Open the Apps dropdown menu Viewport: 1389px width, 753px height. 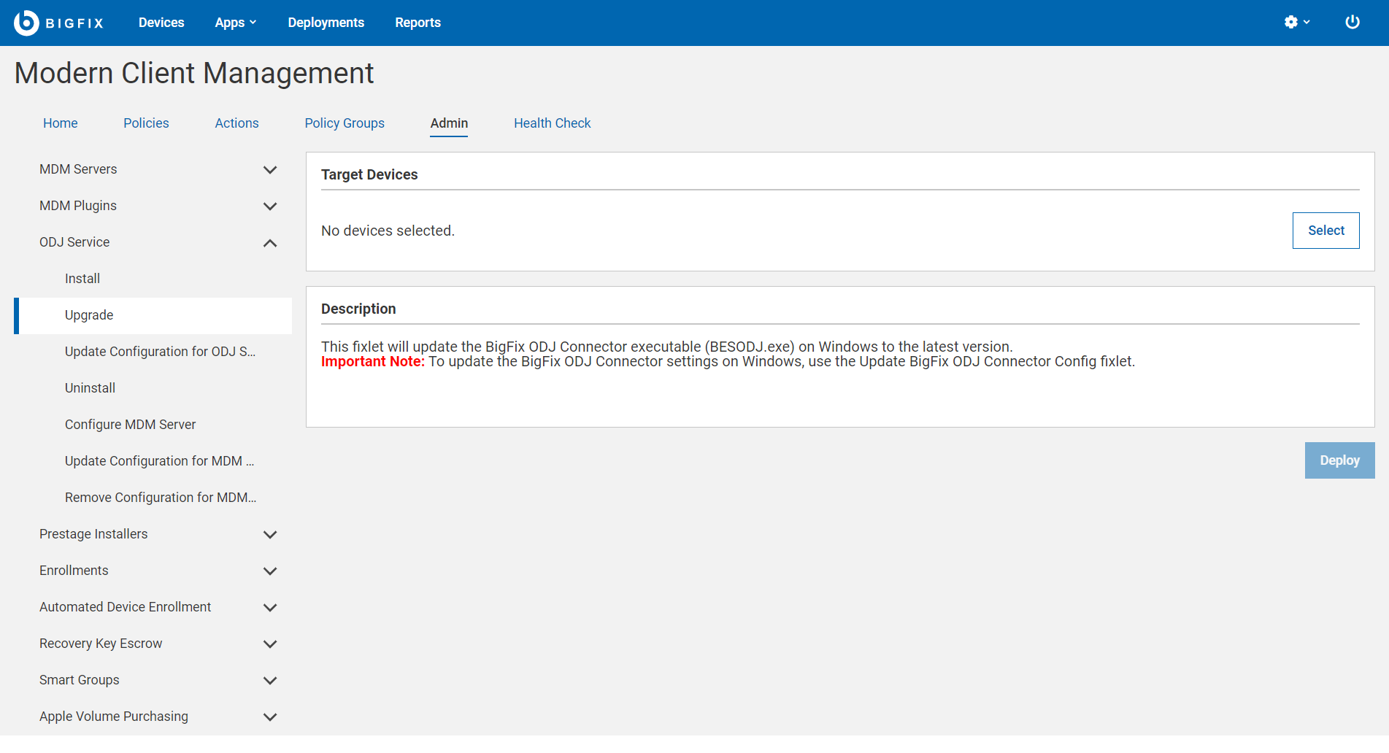(235, 23)
